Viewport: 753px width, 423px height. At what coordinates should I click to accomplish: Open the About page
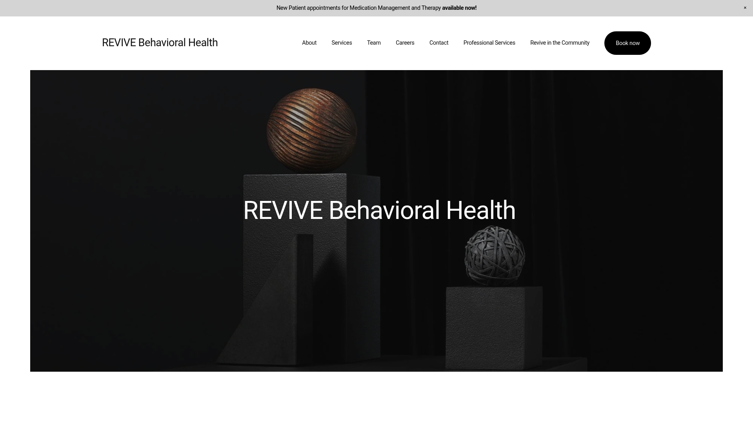pyautogui.click(x=309, y=43)
